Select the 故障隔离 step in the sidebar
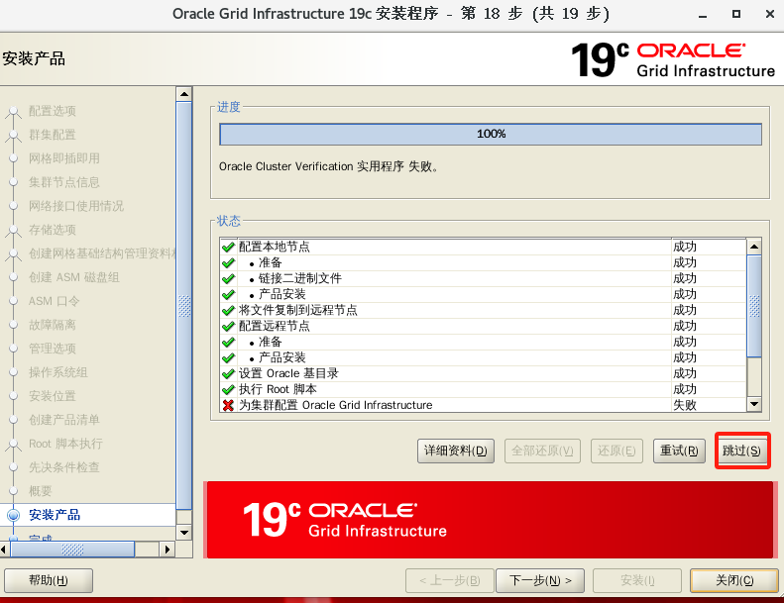This screenshot has height=603, width=784. click(x=52, y=325)
